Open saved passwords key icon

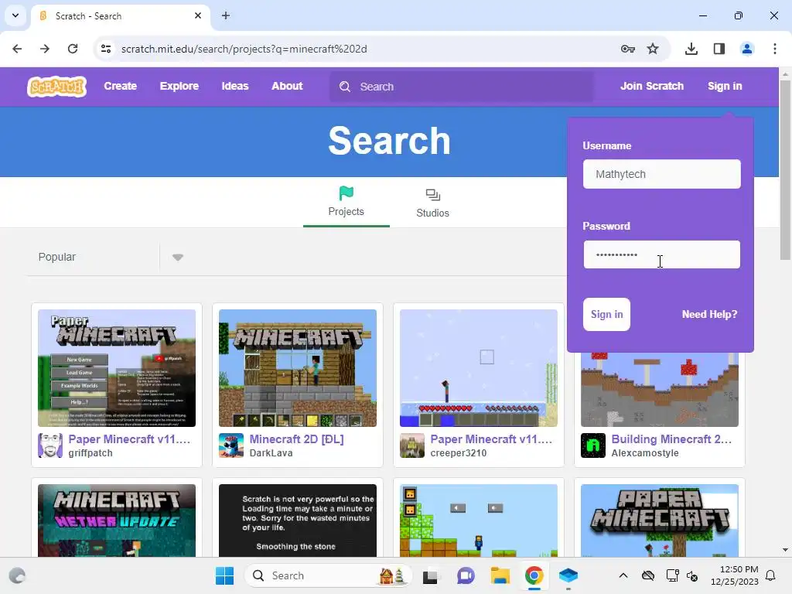coord(628,49)
